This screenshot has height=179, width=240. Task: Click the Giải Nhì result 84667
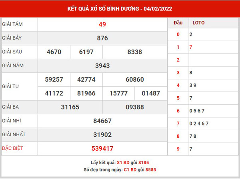[102, 121]
